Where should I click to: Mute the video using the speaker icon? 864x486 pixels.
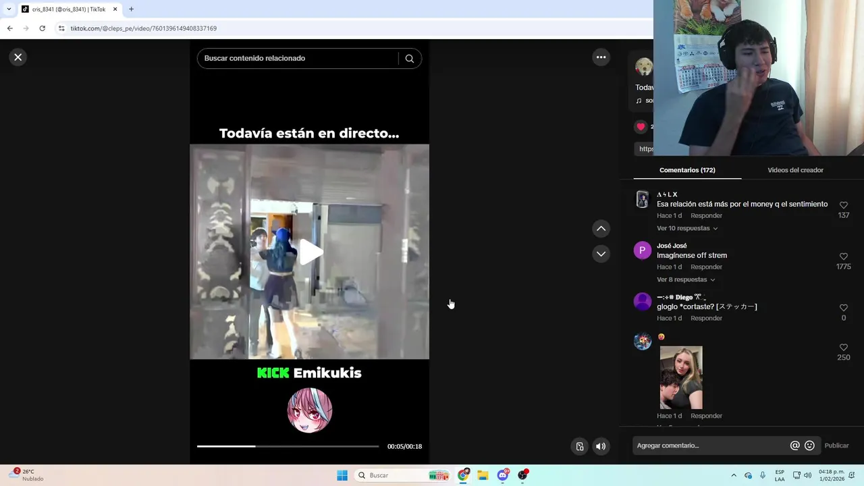point(601,446)
